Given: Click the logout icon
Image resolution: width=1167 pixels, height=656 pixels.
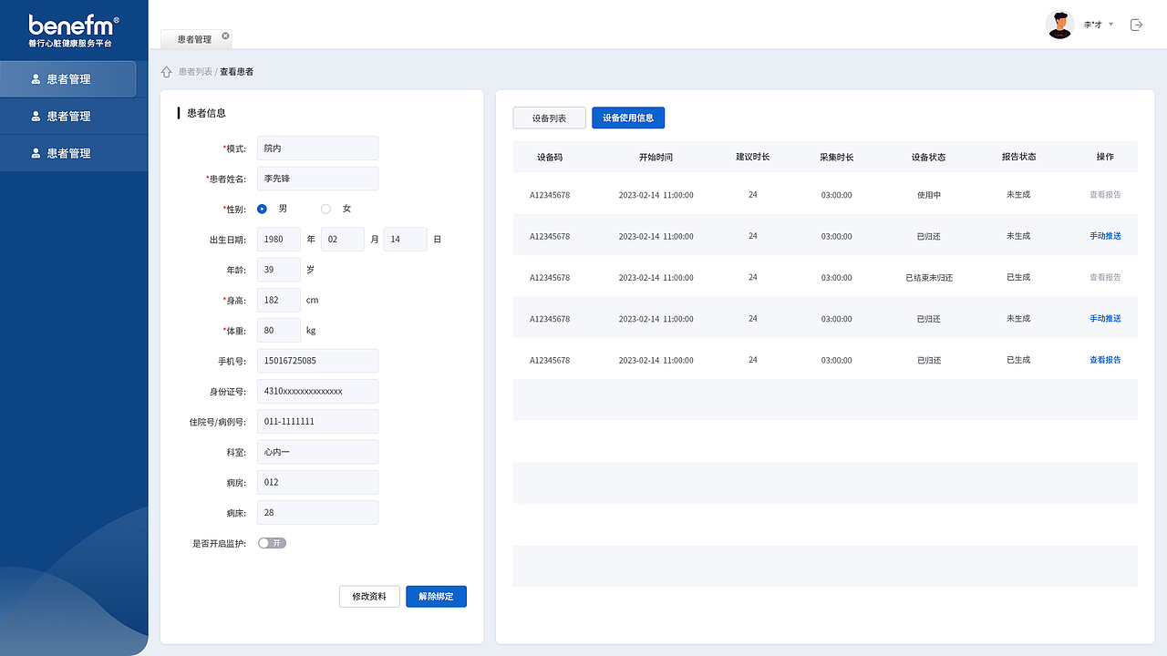Looking at the screenshot, I should (1136, 25).
